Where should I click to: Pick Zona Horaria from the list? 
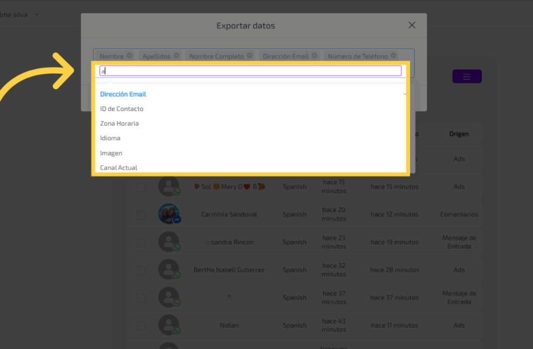tap(119, 123)
